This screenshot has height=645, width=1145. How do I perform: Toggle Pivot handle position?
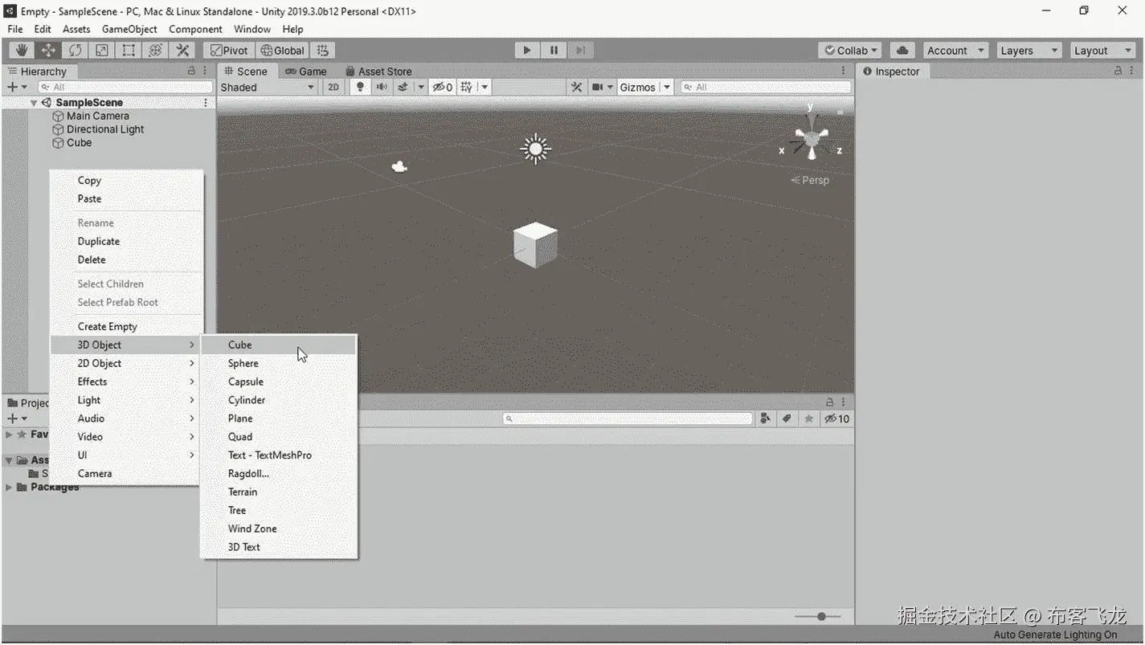point(229,51)
